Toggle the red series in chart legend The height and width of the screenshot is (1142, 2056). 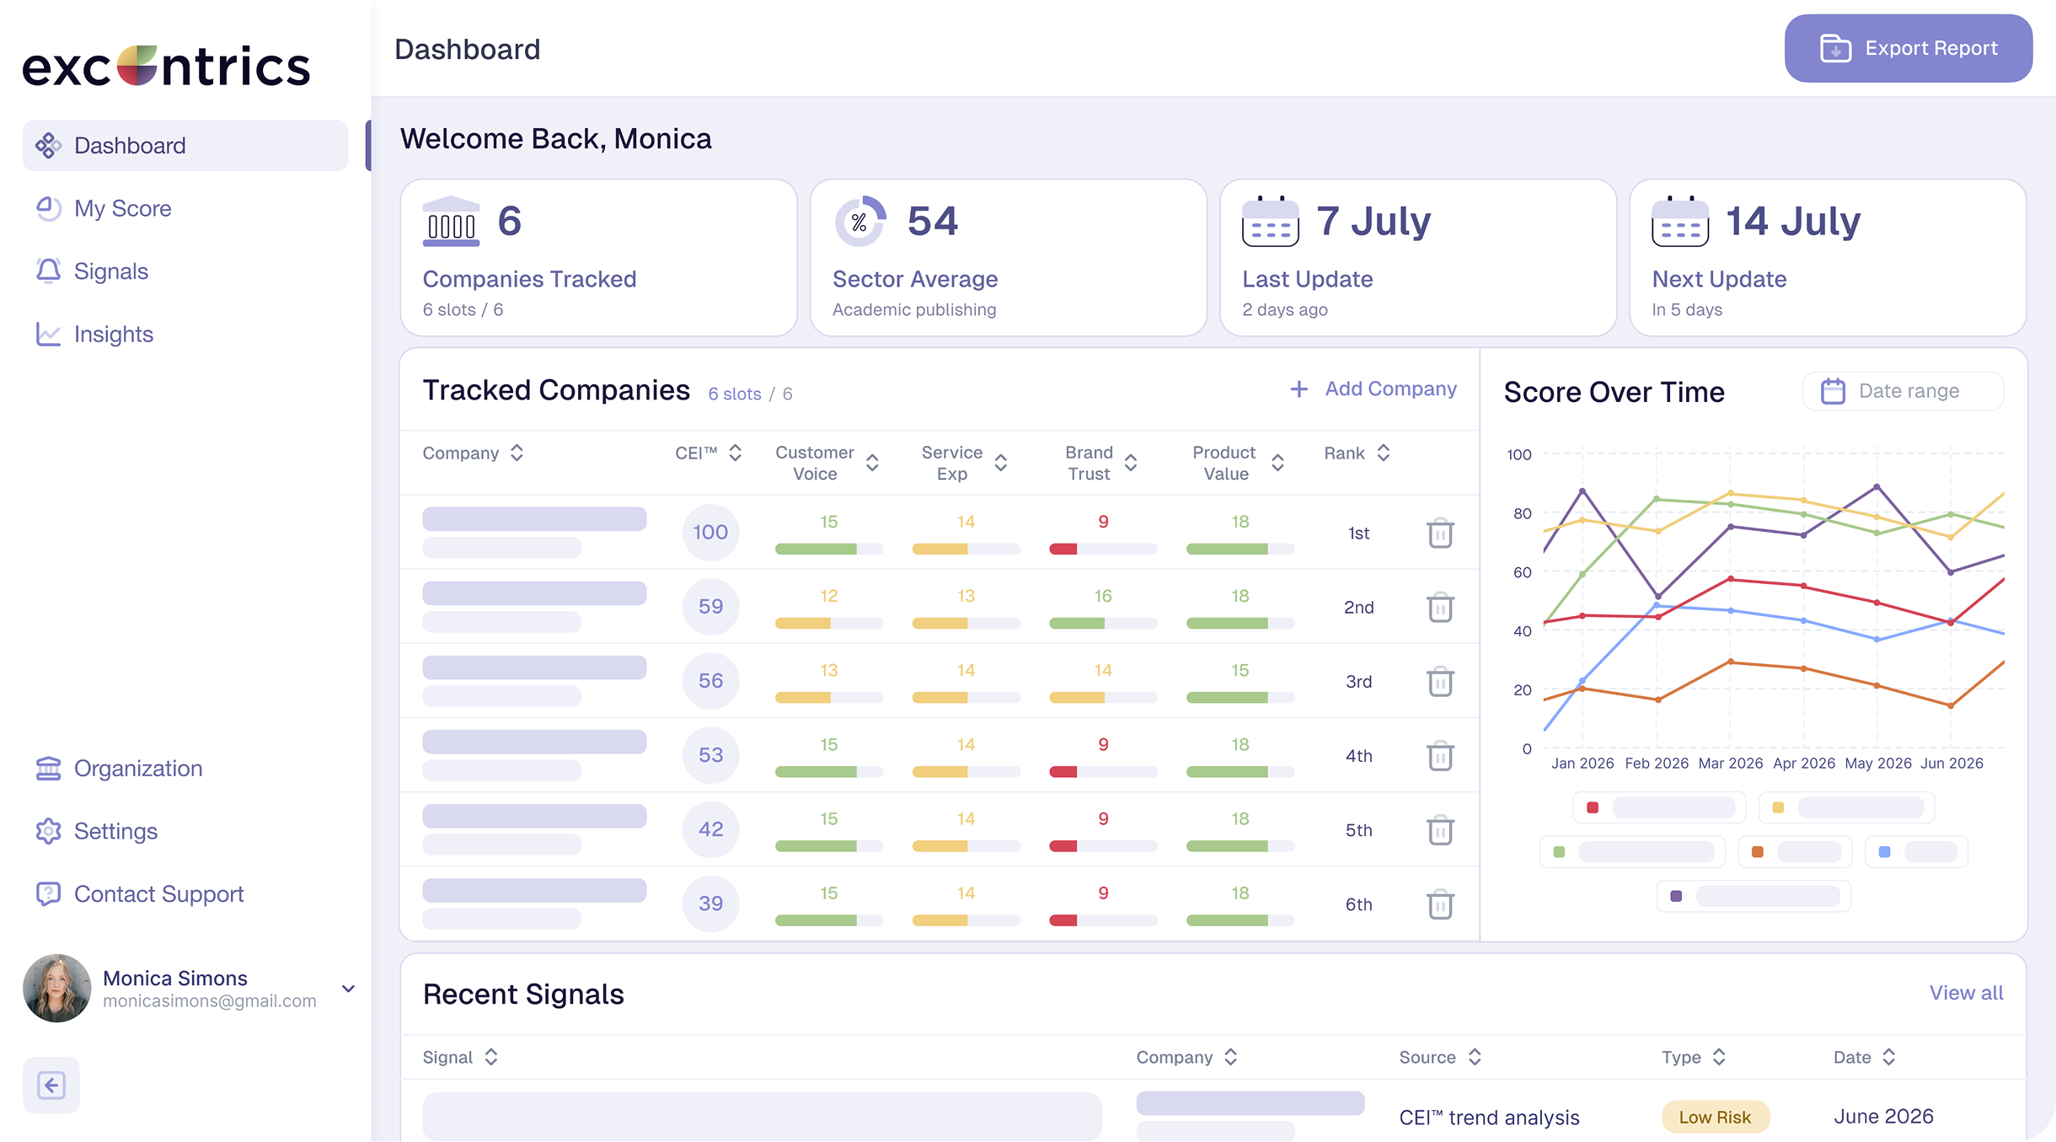pyautogui.click(x=1659, y=807)
